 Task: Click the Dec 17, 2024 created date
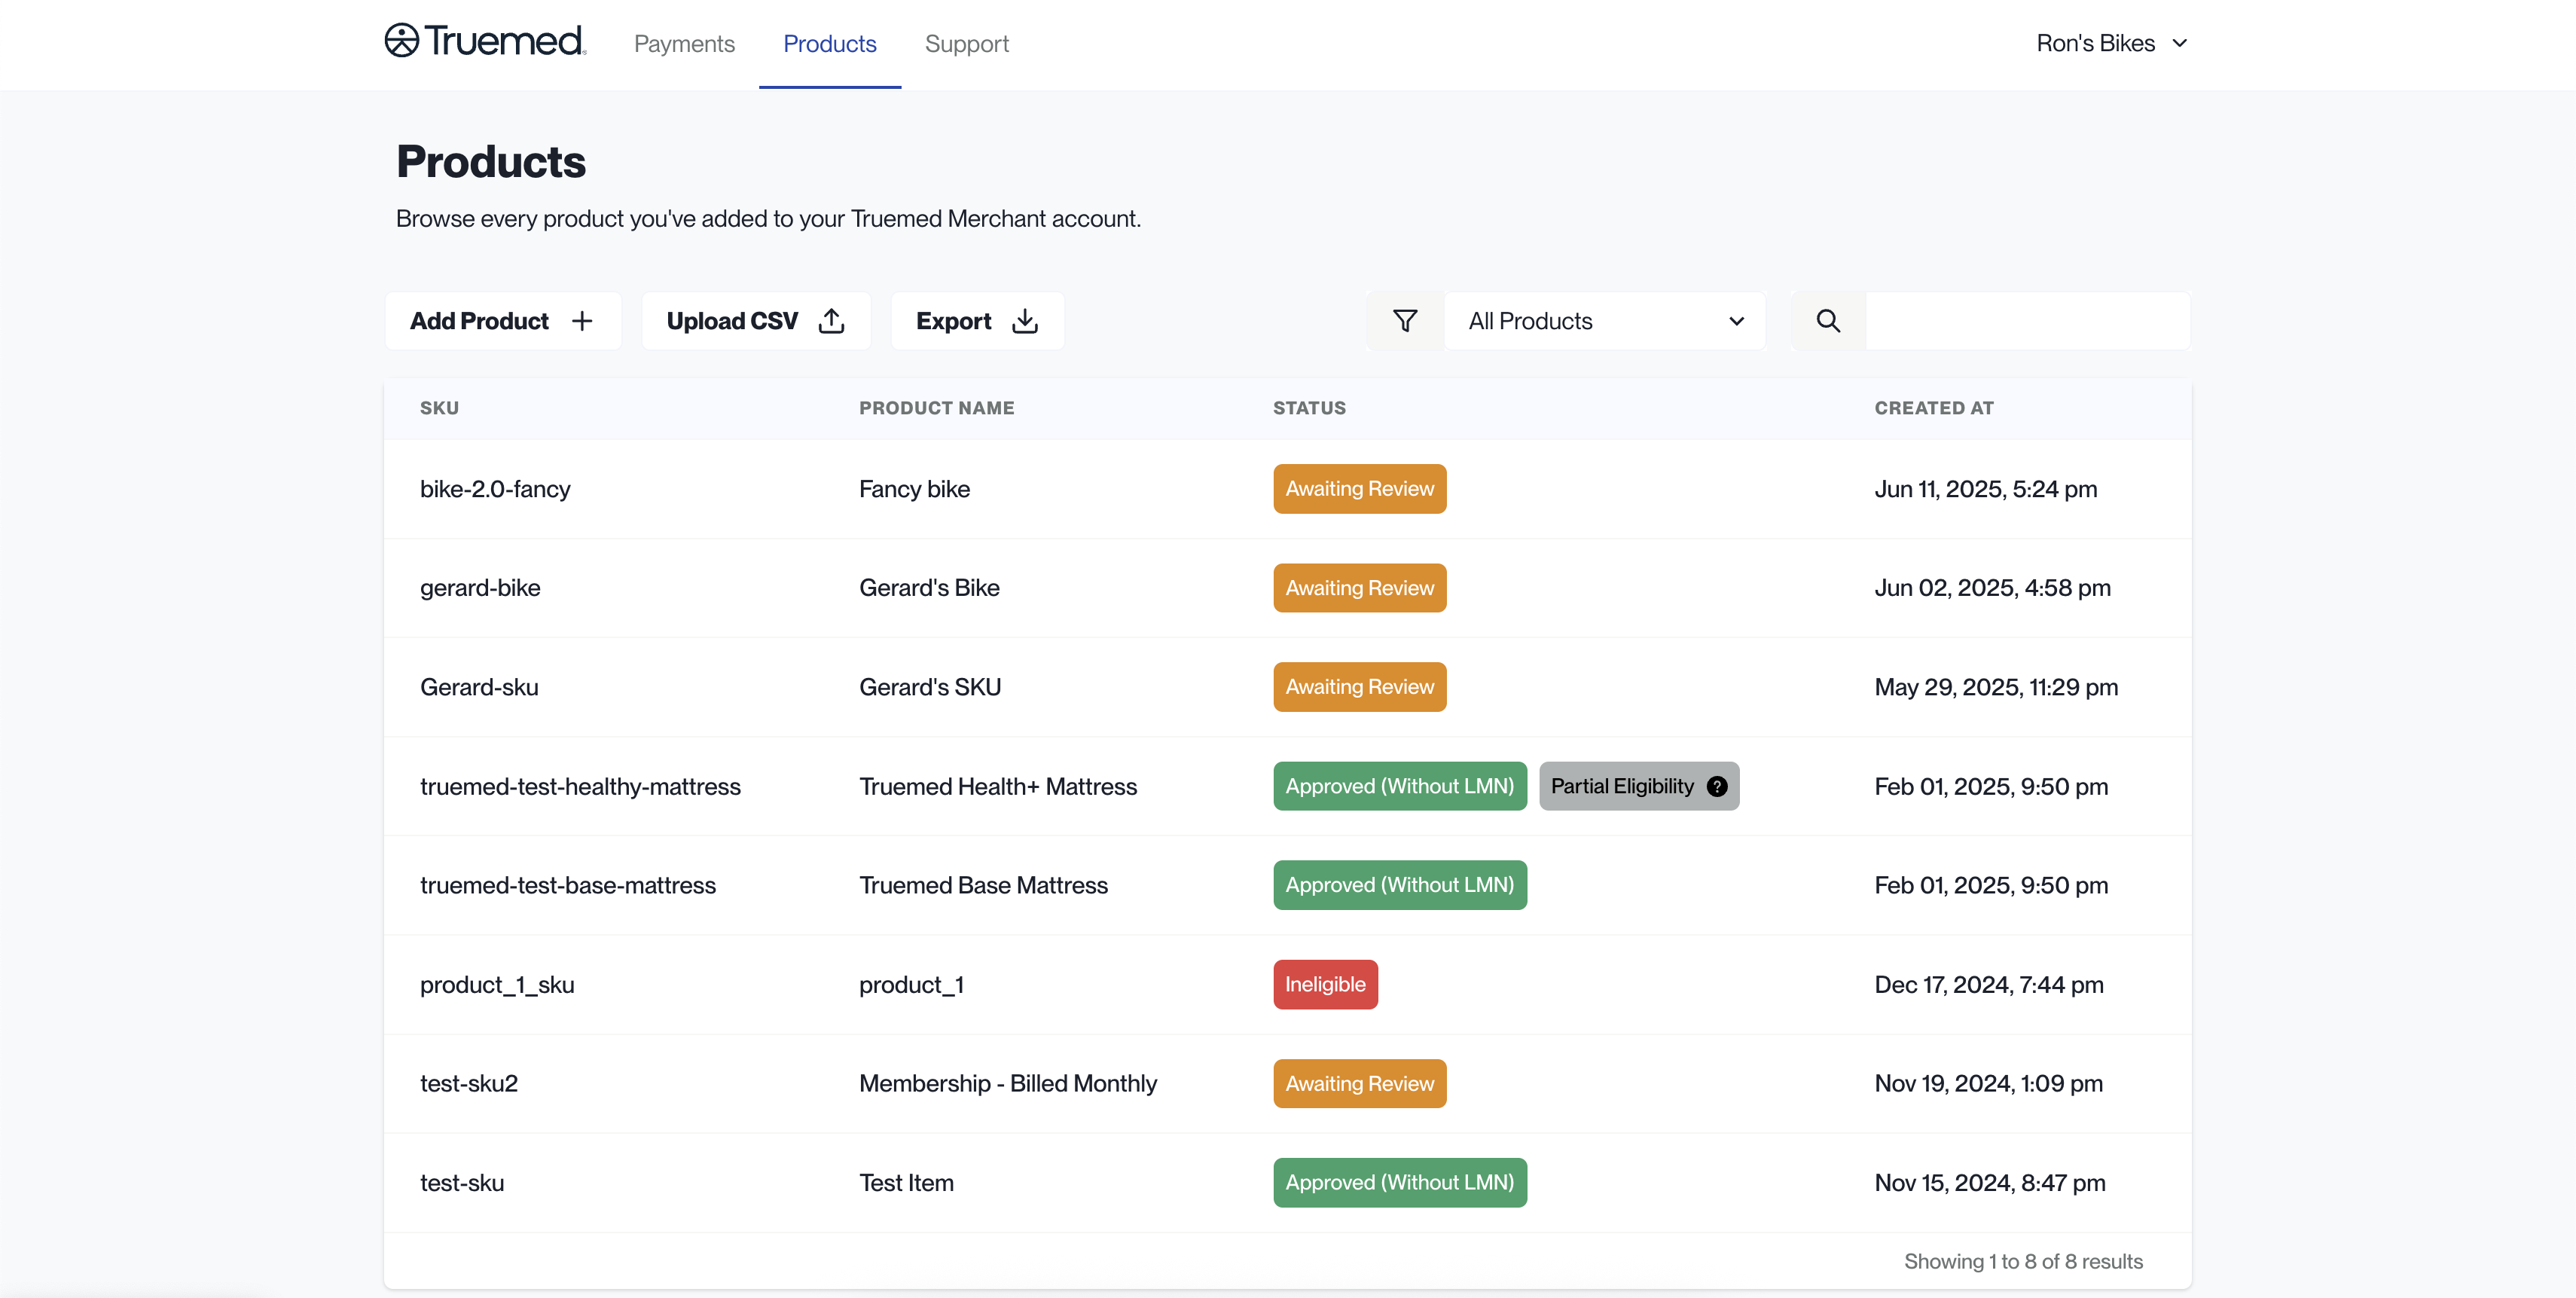[x=1989, y=984]
